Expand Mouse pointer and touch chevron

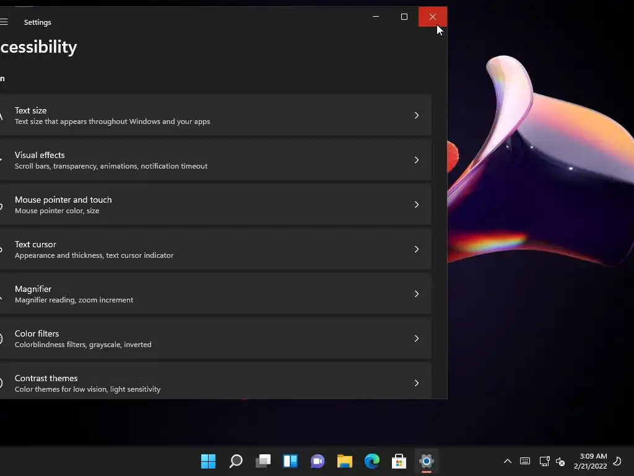[417, 205]
